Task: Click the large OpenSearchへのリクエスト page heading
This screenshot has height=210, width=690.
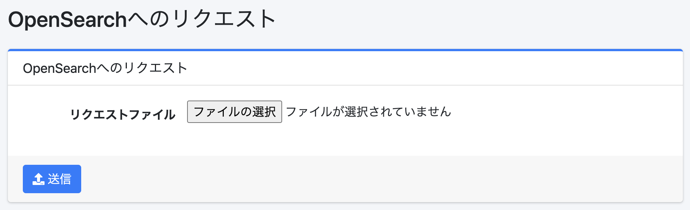Action: (142, 19)
